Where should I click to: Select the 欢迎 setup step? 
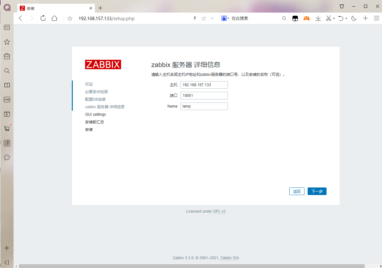click(x=89, y=84)
